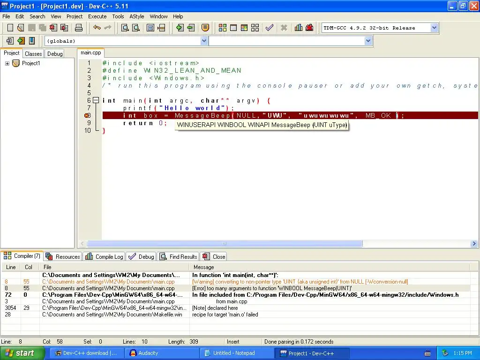
Task: Create a new source file via toolbar icon
Action: click(x=10, y=28)
